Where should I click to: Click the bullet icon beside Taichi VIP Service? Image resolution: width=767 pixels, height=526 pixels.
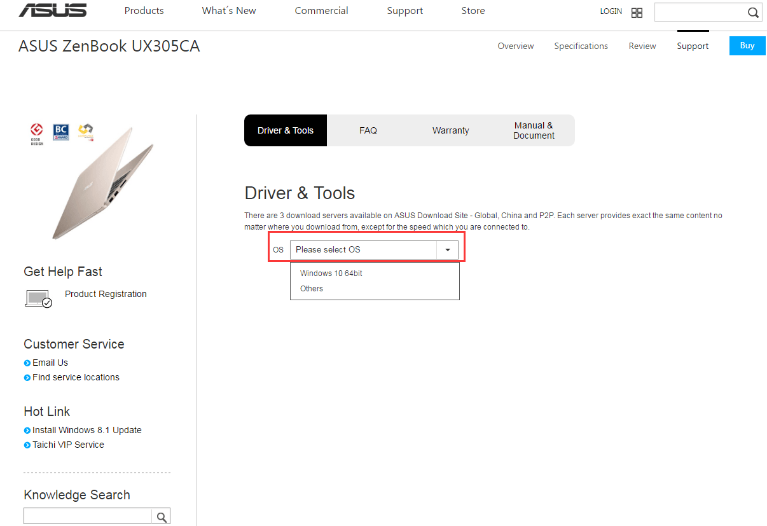(x=27, y=445)
